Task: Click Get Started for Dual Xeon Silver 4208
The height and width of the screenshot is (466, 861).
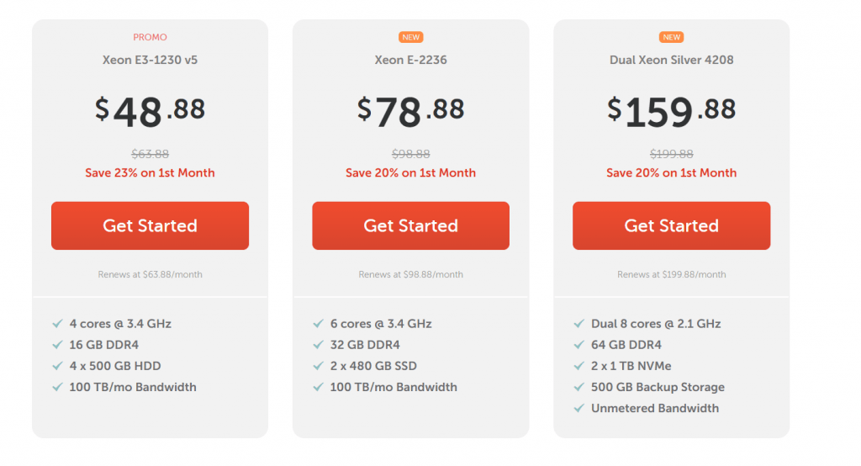Action: (671, 225)
